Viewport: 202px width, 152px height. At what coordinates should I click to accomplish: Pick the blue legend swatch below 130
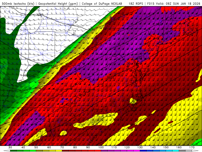143,151
